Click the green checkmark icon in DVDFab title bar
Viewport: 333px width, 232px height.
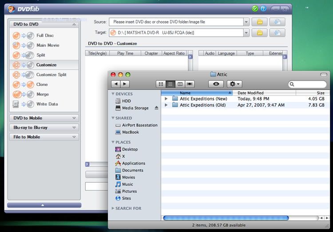(x=255, y=9)
